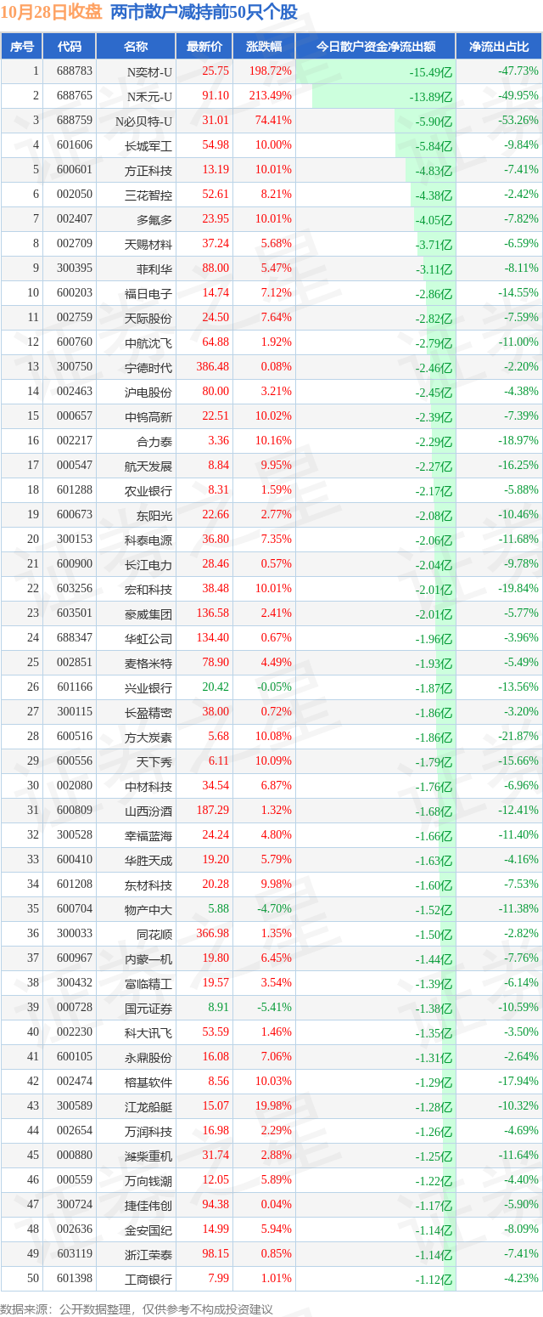Viewport: 543px width, 1317px height.
Task: Click price 94.38 of 捷佳伟创
Action: pos(216,1205)
